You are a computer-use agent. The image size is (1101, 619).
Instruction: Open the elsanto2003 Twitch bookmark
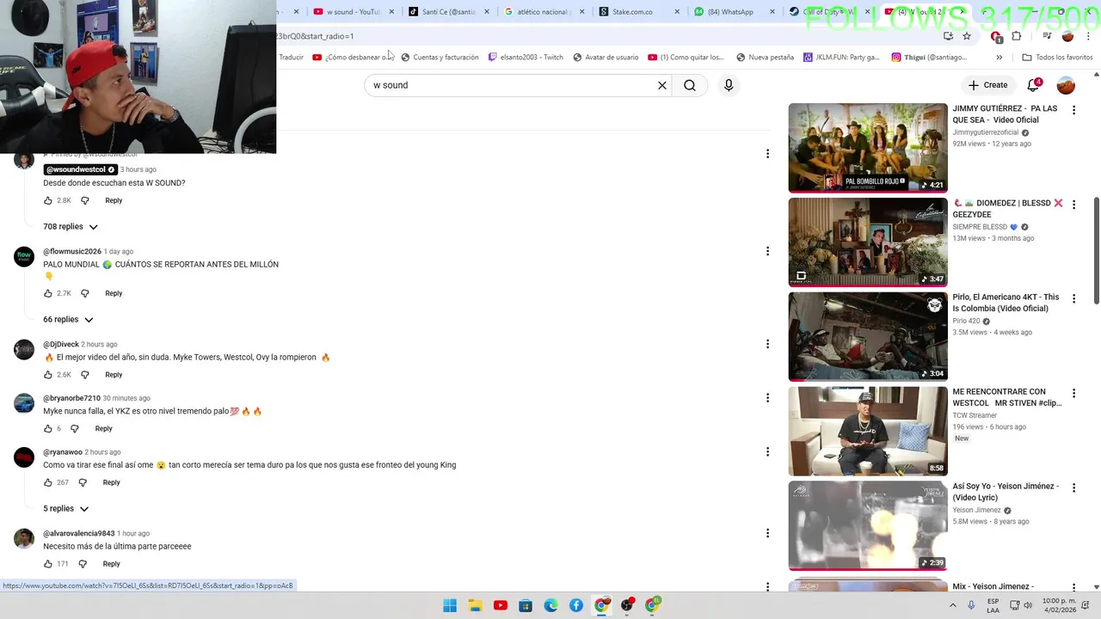[x=525, y=58]
